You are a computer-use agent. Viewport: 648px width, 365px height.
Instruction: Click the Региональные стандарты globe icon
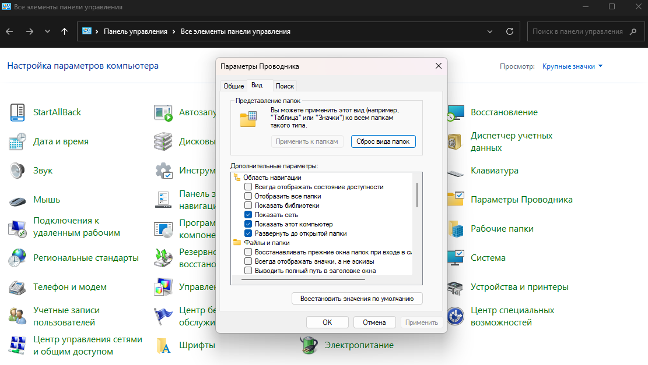click(17, 258)
